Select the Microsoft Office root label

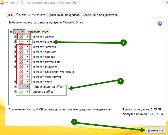pos(38,32)
